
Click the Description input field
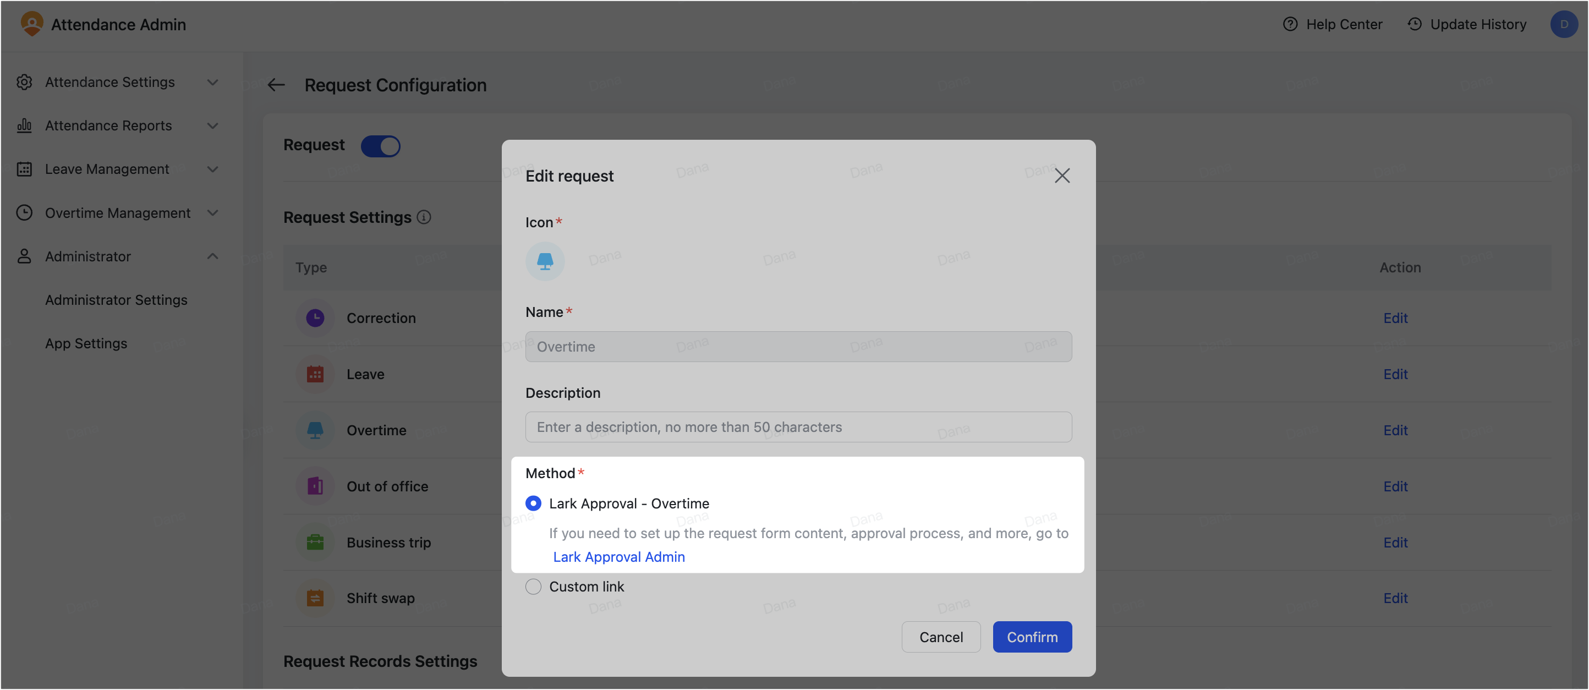coord(798,426)
